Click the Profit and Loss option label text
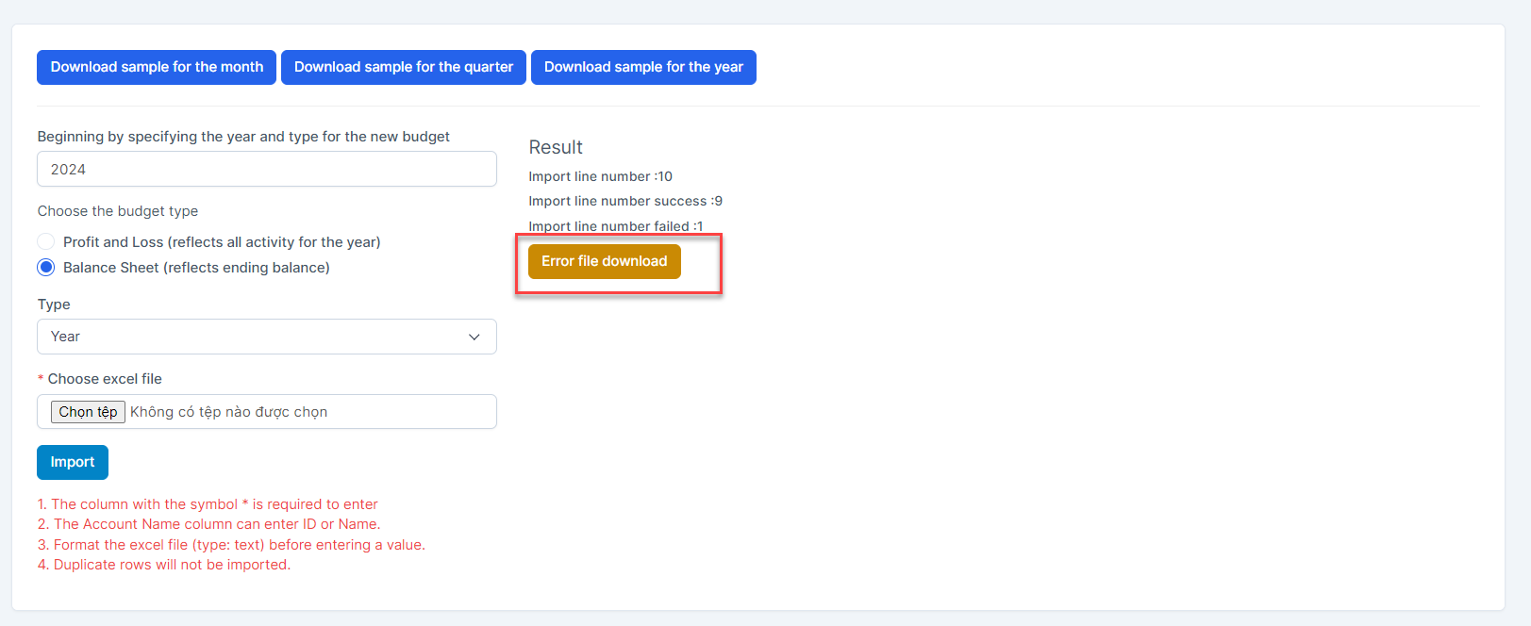Image resolution: width=1531 pixels, height=626 pixels. pos(222,242)
